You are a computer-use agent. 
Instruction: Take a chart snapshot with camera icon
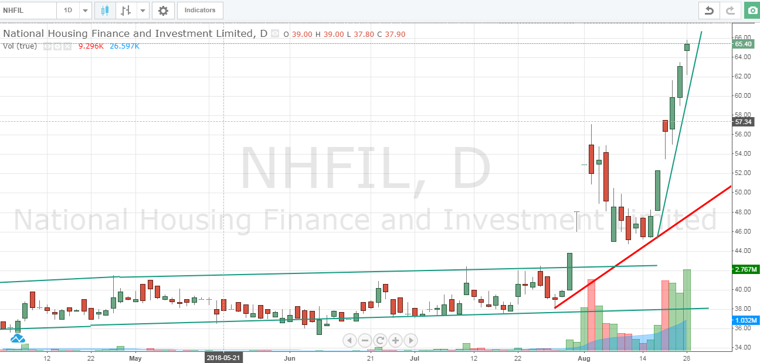pos(752,10)
